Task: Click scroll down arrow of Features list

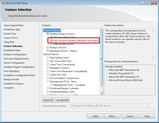Action: [x=101, y=93]
